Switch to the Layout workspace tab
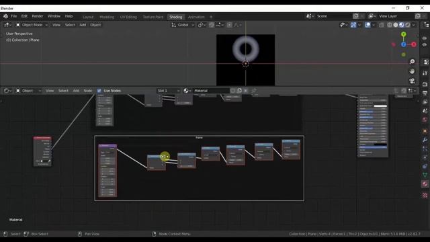The image size is (430, 242). click(x=88, y=17)
